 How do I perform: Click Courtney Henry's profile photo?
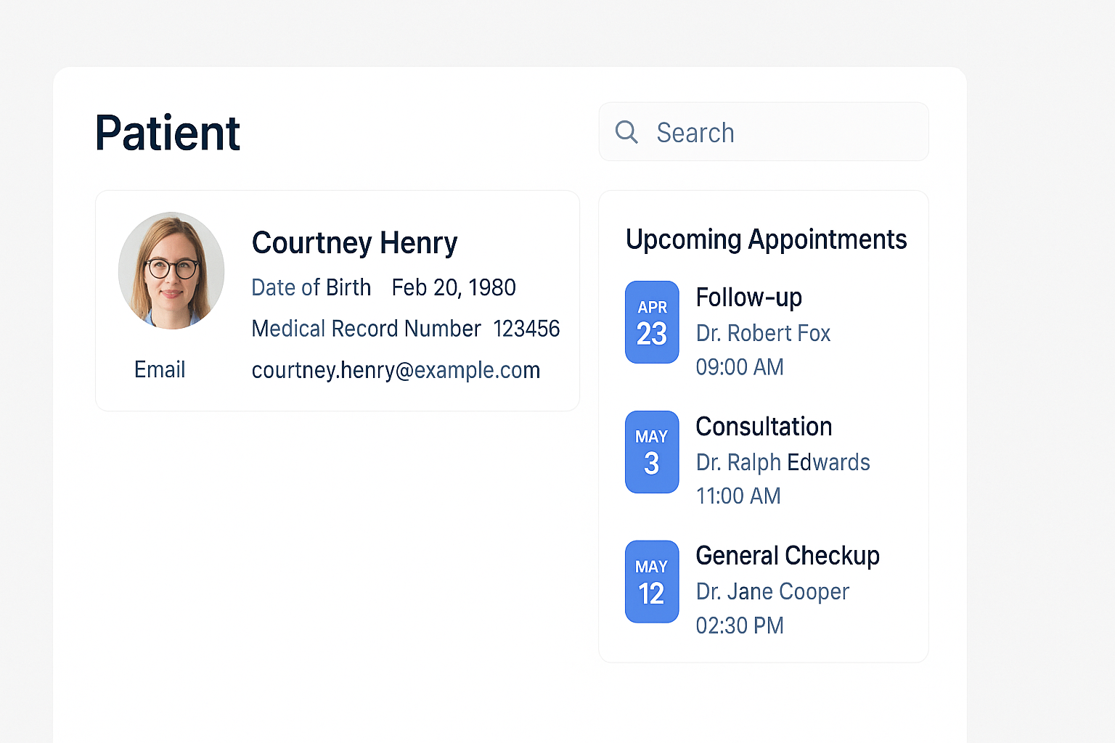[x=171, y=271]
